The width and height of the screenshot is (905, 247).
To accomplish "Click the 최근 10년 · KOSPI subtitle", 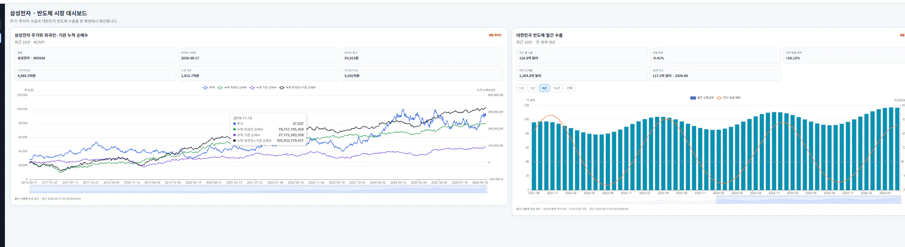I will pos(29,42).
